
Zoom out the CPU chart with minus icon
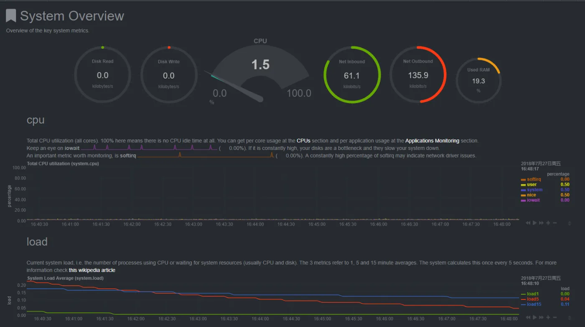[555, 223]
